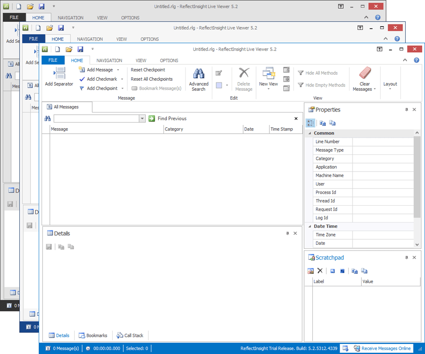Image resolution: width=425 pixels, height=354 pixels.
Task: Click the OPTIONS tab in the rearmost window
Action: pos(130,18)
